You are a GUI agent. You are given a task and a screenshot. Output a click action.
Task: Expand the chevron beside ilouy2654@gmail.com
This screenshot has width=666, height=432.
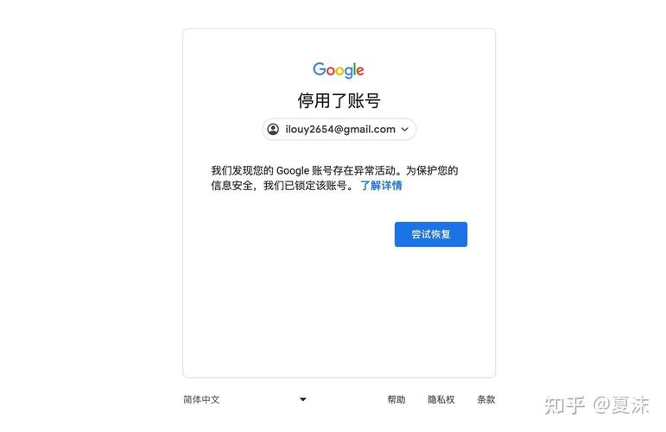click(x=405, y=129)
